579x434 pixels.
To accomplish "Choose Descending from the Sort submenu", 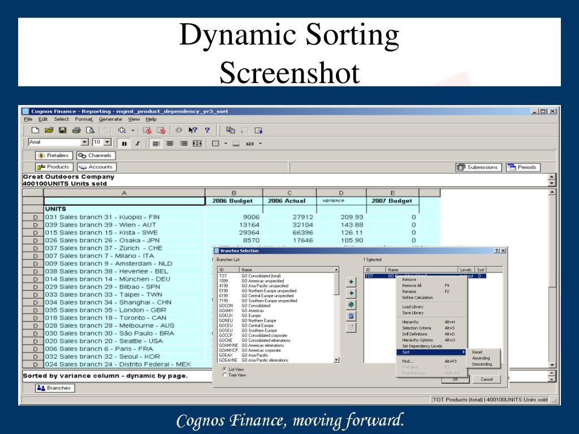I will pos(482,364).
